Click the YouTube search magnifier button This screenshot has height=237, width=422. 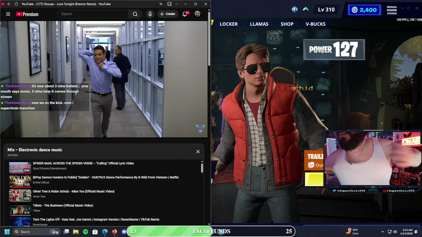(135, 14)
